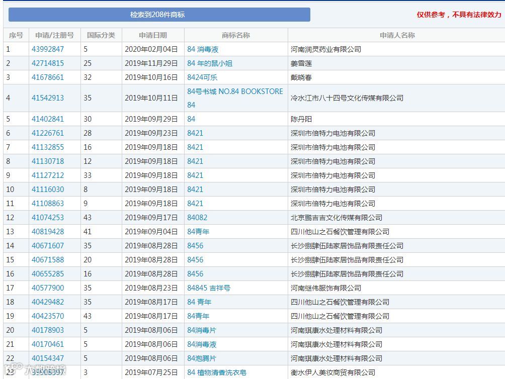The image size is (505, 379).
Task: Open registration number 40170461
Action: [48, 344]
